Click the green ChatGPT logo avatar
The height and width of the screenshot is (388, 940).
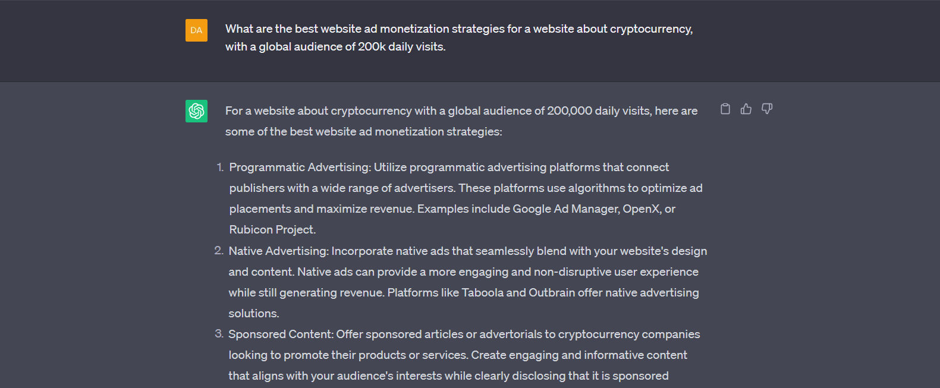point(196,111)
